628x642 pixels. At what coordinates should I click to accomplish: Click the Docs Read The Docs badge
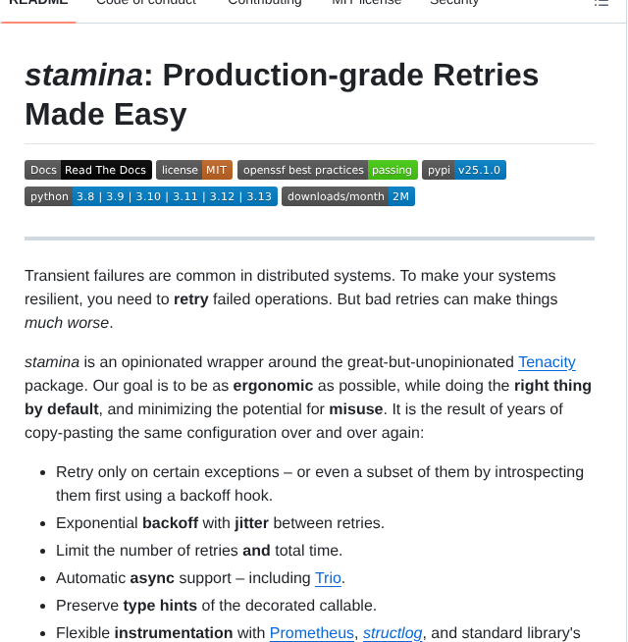[88, 170]
